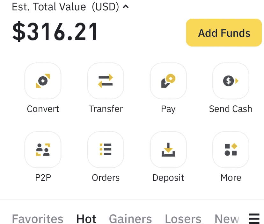
Task: View the Orders list icon
Action: [106, 150]
